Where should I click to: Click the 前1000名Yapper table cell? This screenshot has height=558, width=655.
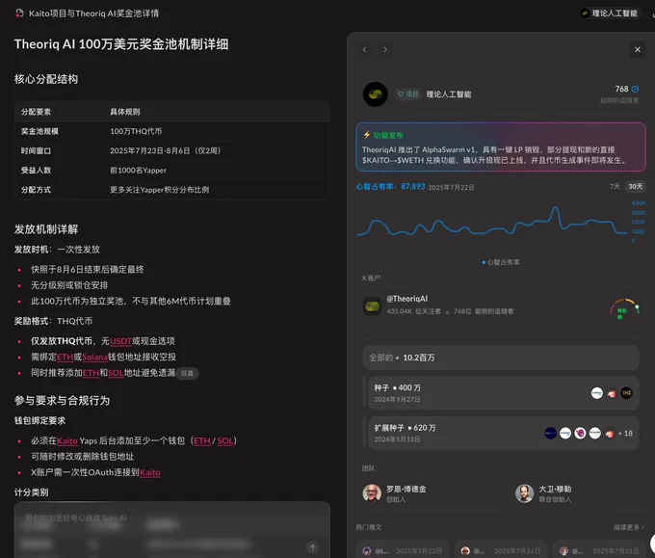[139, 171]
